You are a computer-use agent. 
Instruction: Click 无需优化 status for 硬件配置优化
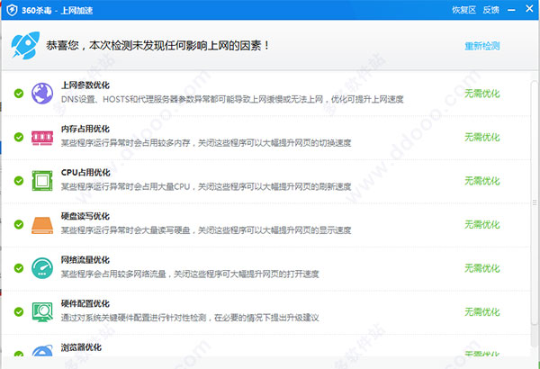pyautogui.click(x=481, y=311)
